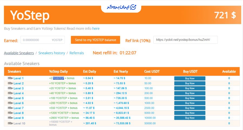Select the referral link field

185,40
